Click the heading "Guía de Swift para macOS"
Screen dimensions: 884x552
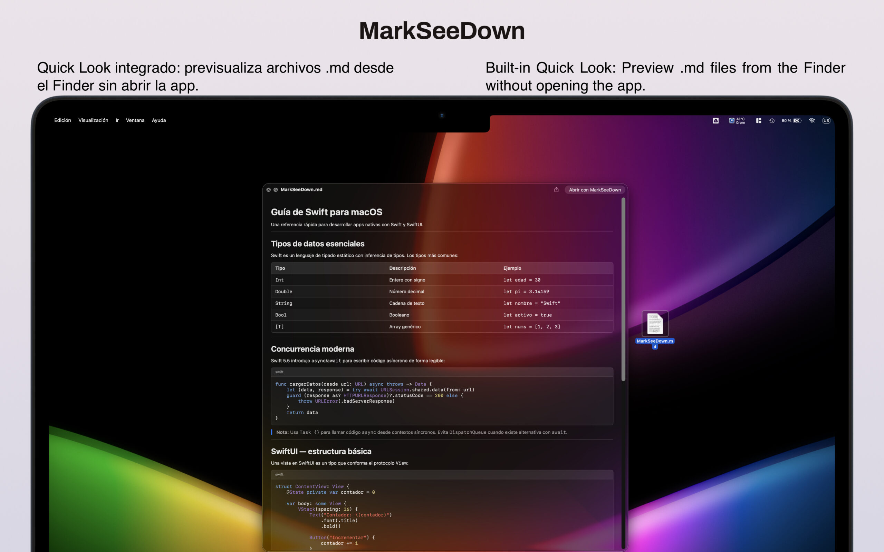click(327, 212)
